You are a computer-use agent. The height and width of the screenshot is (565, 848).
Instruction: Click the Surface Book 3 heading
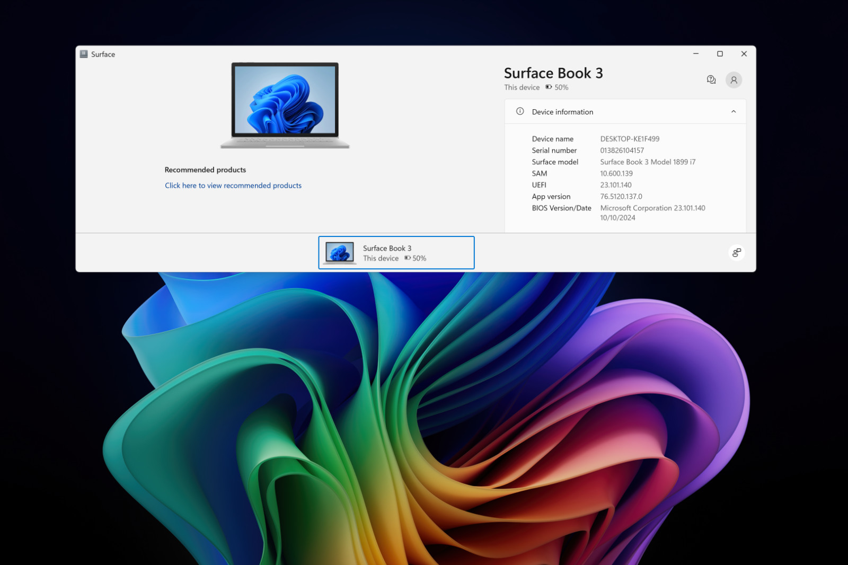point(553,73)
